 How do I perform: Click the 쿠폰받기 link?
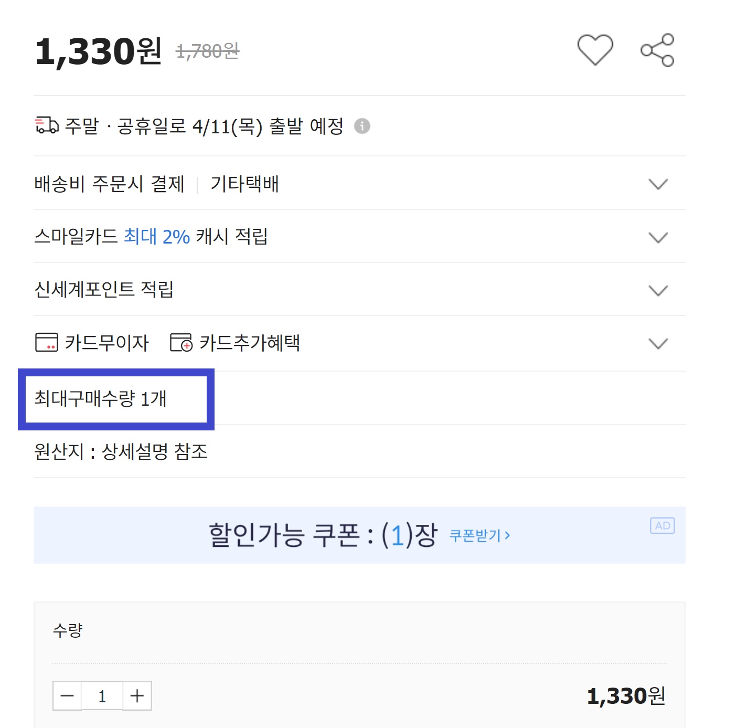(479, 535)
